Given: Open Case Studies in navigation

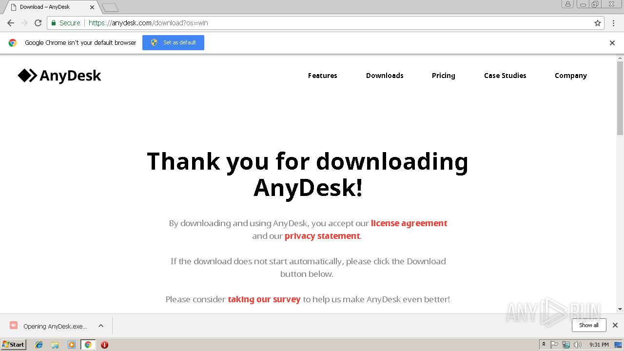Looking at the screenshot, I should 505,76.
